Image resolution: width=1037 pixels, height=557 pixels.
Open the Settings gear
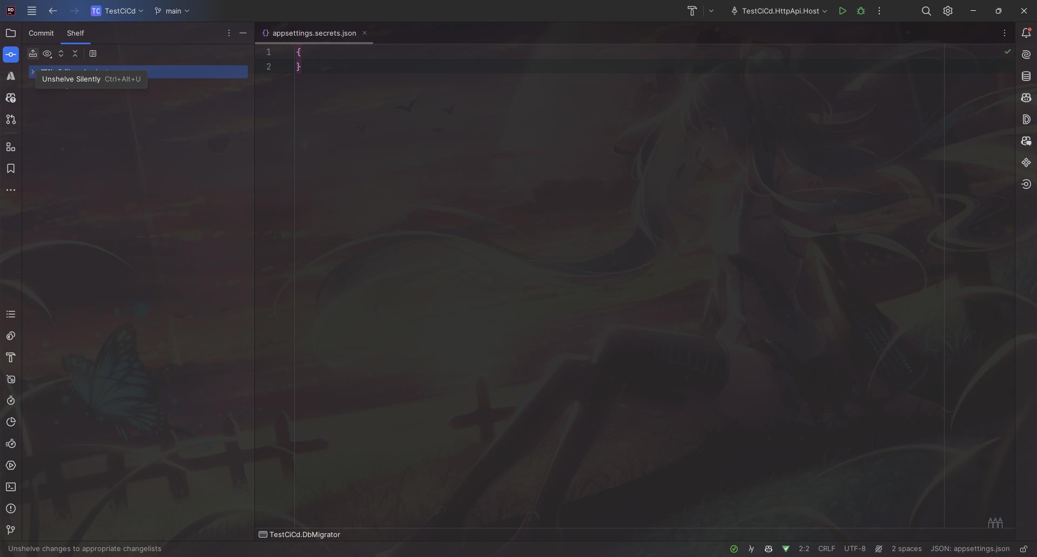pos(947,11)
